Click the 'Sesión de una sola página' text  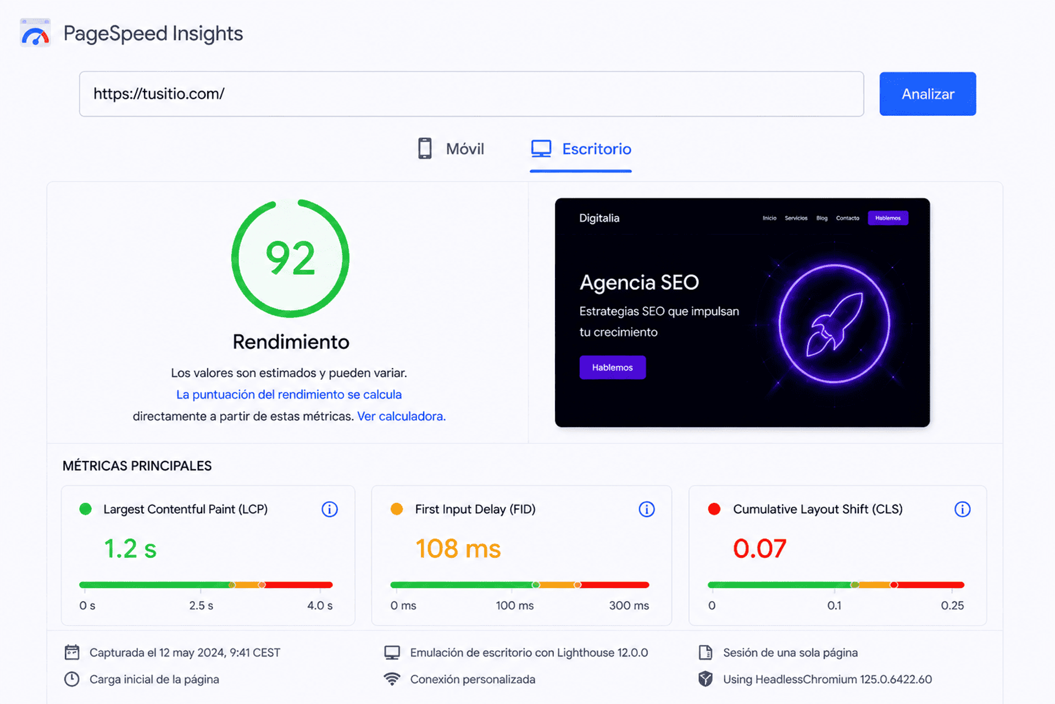(x=790, y=652)
